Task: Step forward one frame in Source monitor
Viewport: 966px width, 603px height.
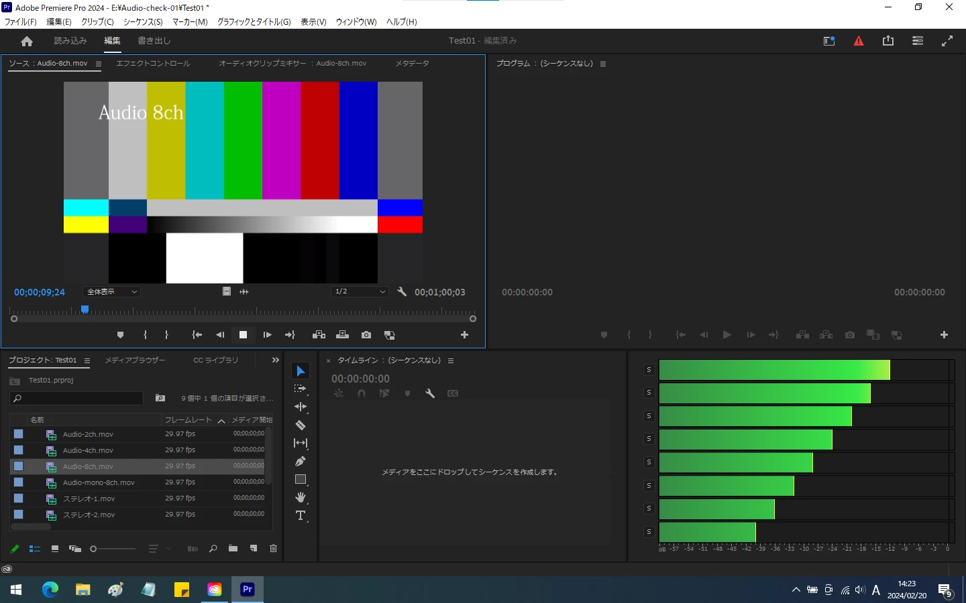Action: 267,335
